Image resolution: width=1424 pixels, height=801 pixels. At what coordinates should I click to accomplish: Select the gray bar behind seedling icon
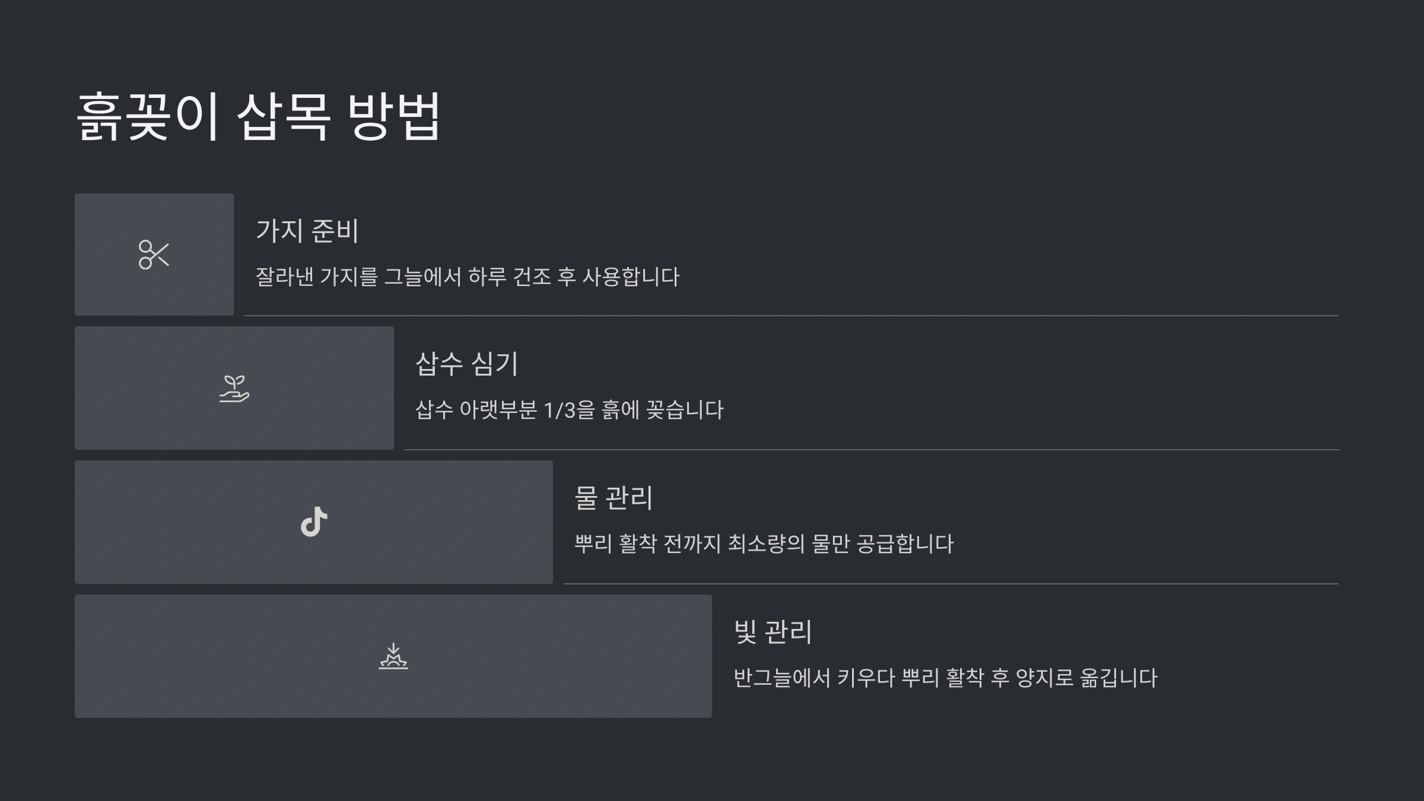[x=234, y=388]
